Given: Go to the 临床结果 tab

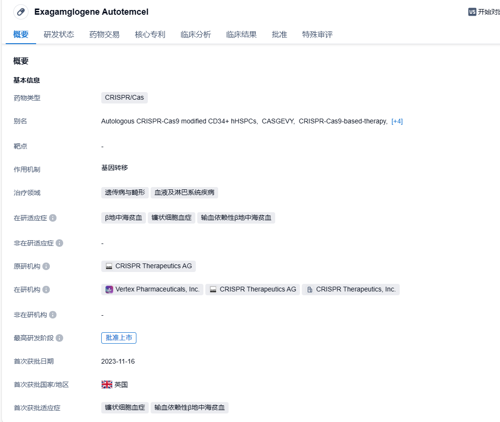Looking at the screenshot, I should (241, 34).
